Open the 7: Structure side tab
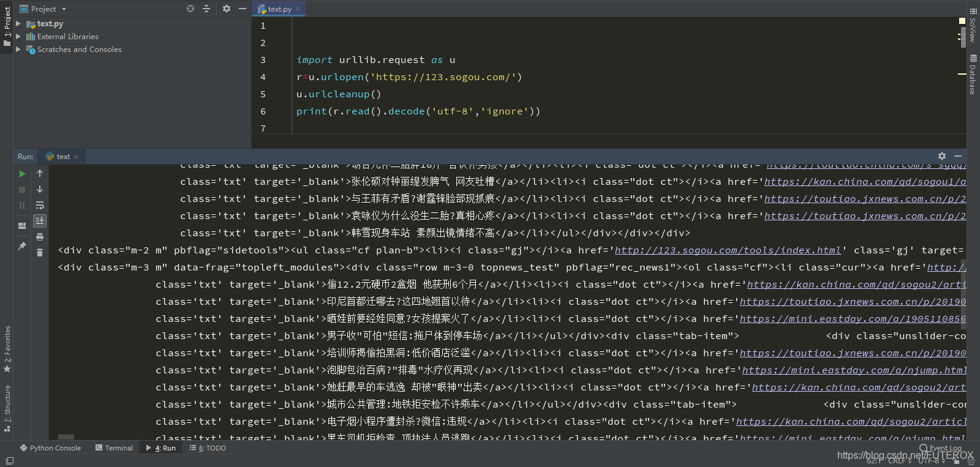Image resolution: width=980 pixels, height=467 pixels. click(7, 408)
